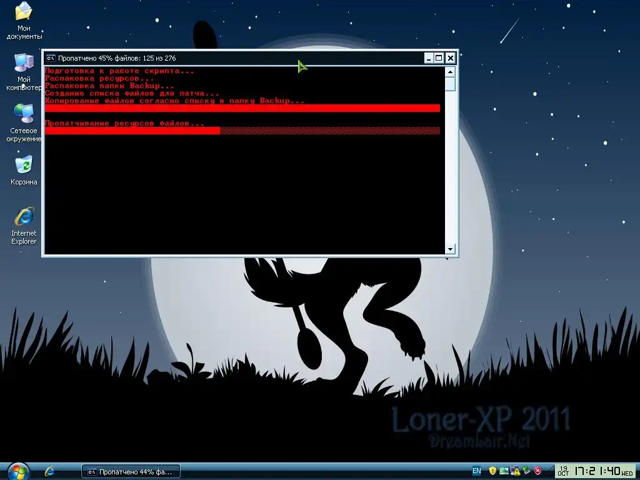Click the line 'Создание списка файлов для патча...'
The height and width of the screenshot is (480, 640).
click(x=132, y=94)
